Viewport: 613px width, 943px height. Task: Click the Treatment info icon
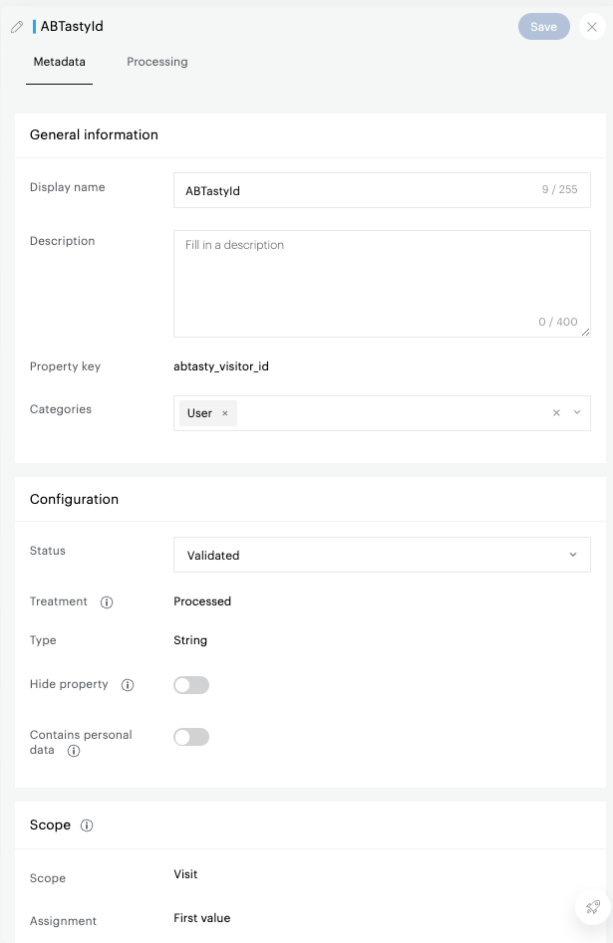[x=107, y=602]
